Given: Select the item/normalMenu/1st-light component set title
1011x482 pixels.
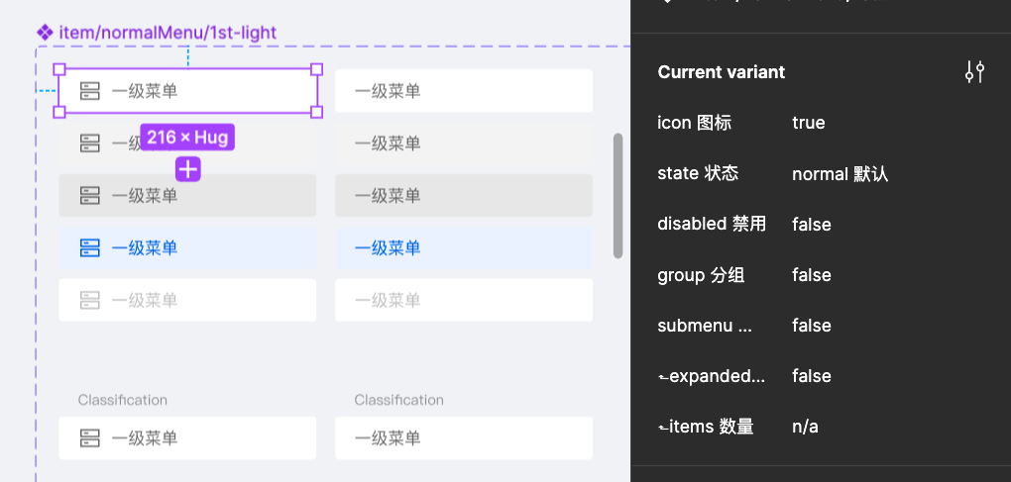Looking at the screenshot, I should coord(168,33).
